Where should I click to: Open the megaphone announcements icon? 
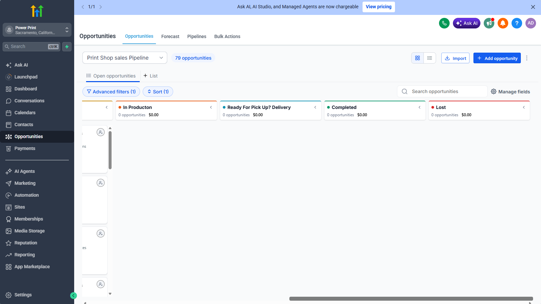(x=489, y=23)
